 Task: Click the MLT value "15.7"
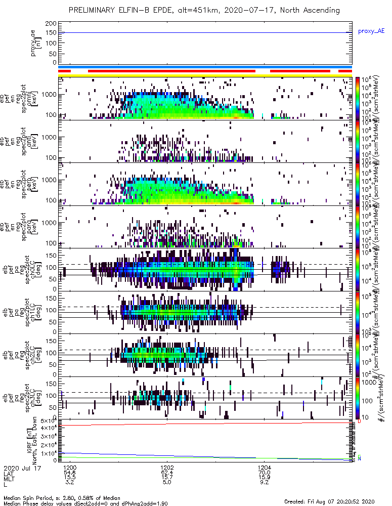[x=167, y=477]
